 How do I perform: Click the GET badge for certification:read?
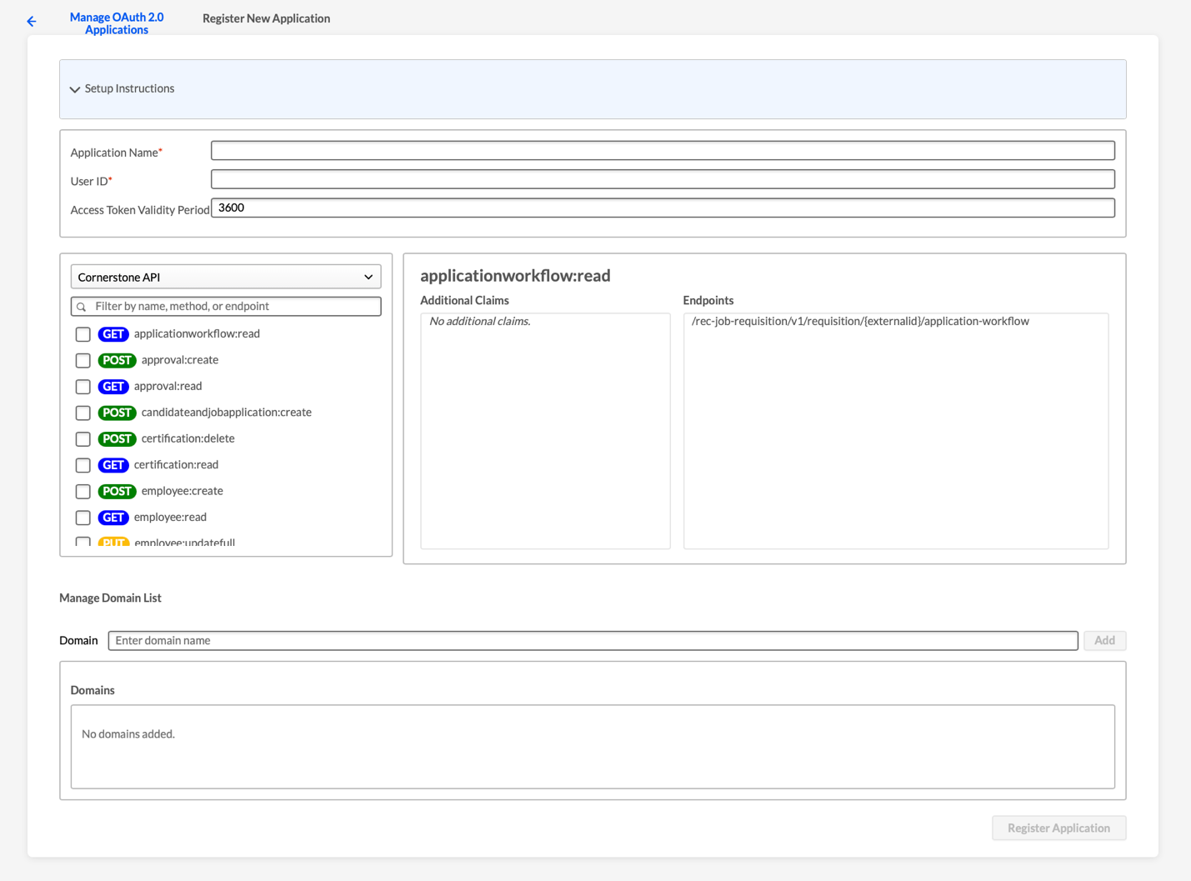[x=113, y=465]
